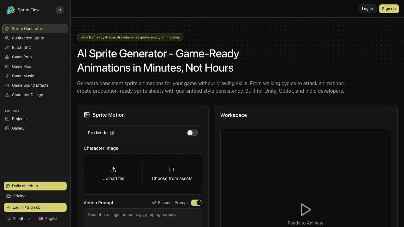
Task: Open the 8-Direction Sprite page
Action: pos(35,38)
